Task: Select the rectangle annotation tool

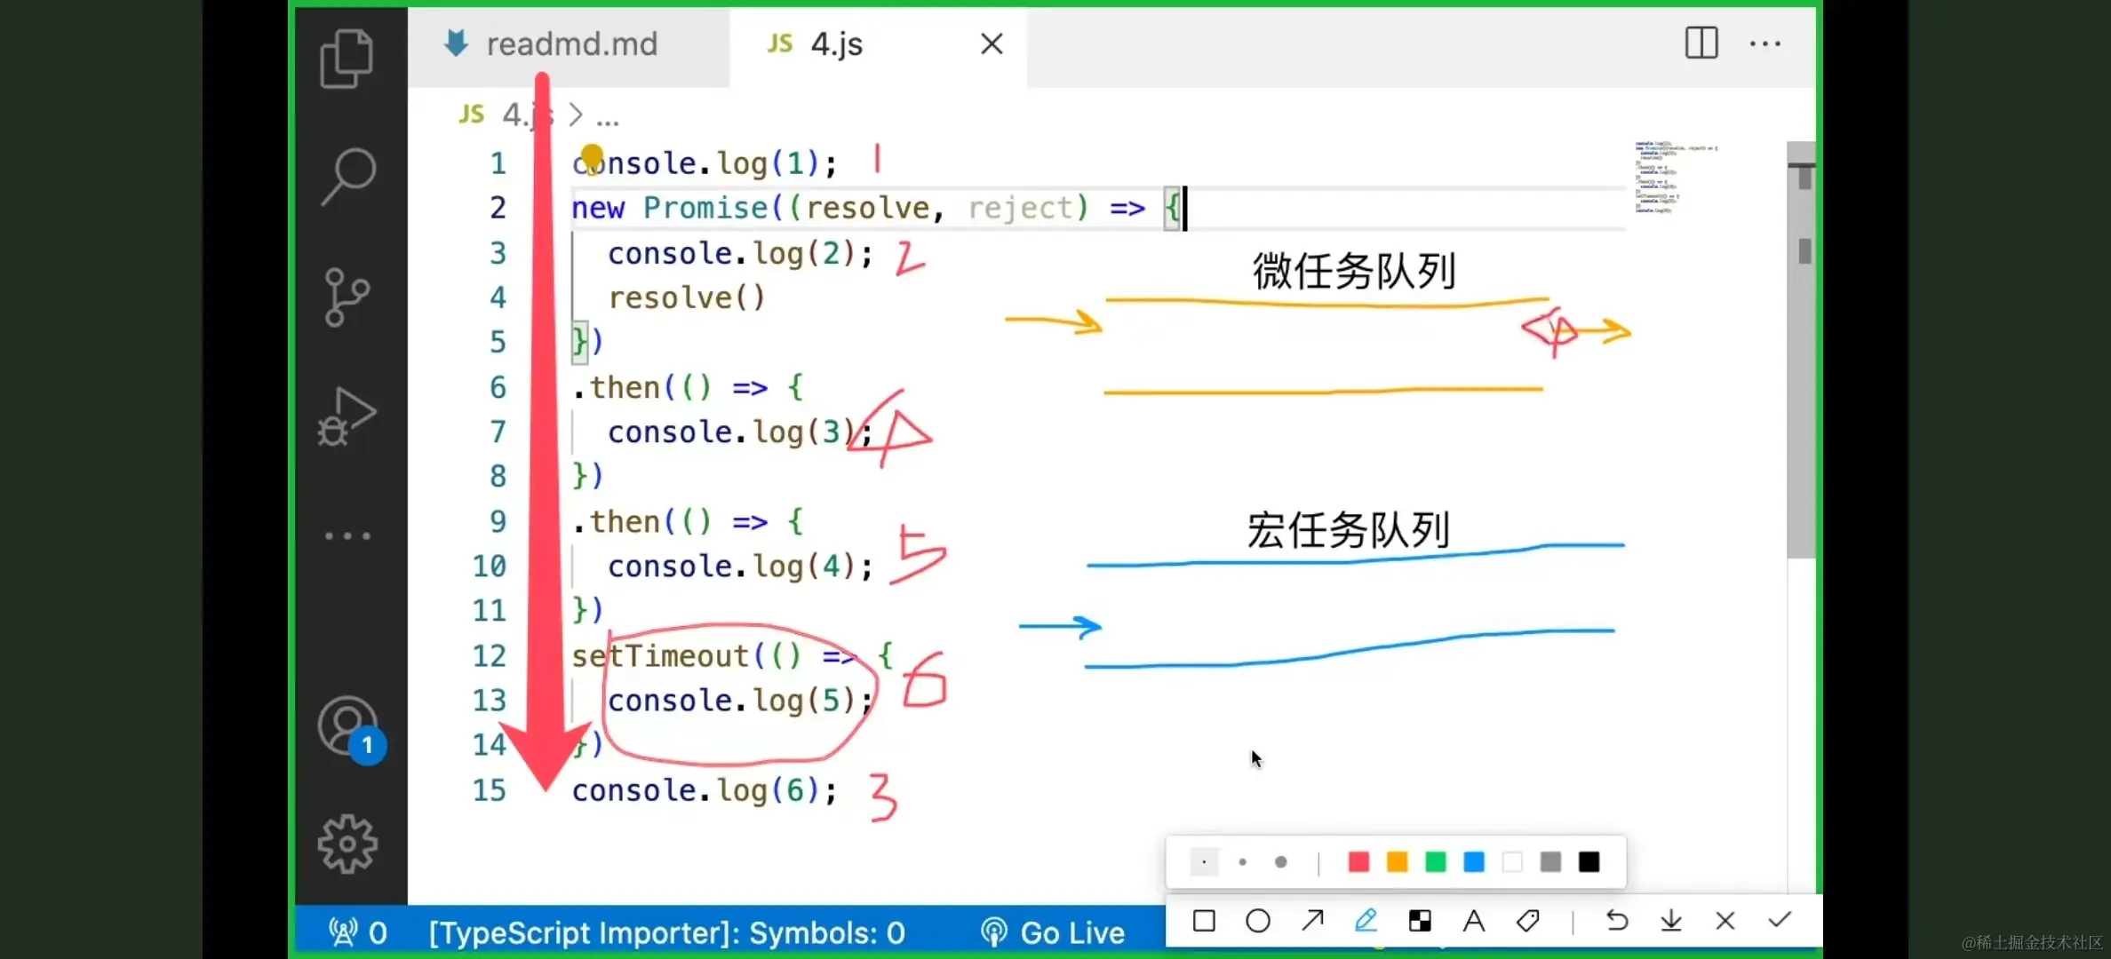Action: tap(1204, 921)
